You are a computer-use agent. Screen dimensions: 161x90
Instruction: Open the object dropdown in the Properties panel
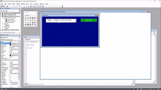[19, 38]
